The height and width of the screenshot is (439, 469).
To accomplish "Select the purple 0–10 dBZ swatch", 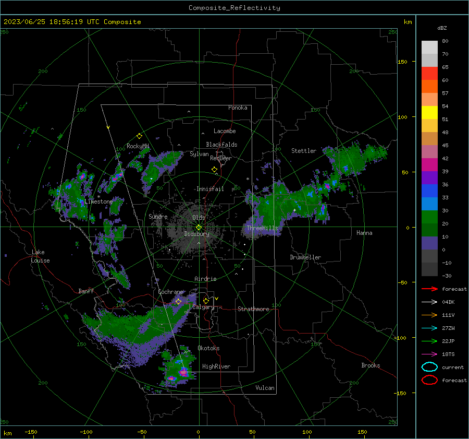I will 429,243.
